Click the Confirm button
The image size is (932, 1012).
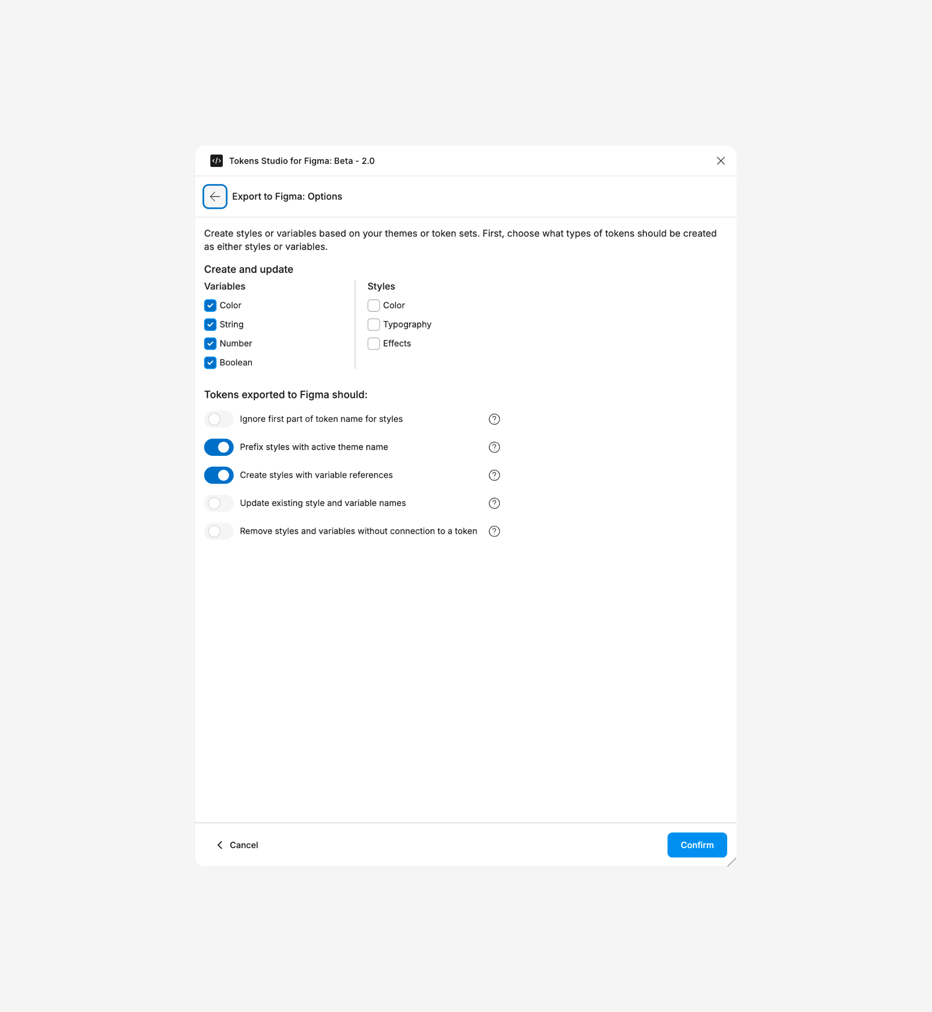tap(697, 845)
